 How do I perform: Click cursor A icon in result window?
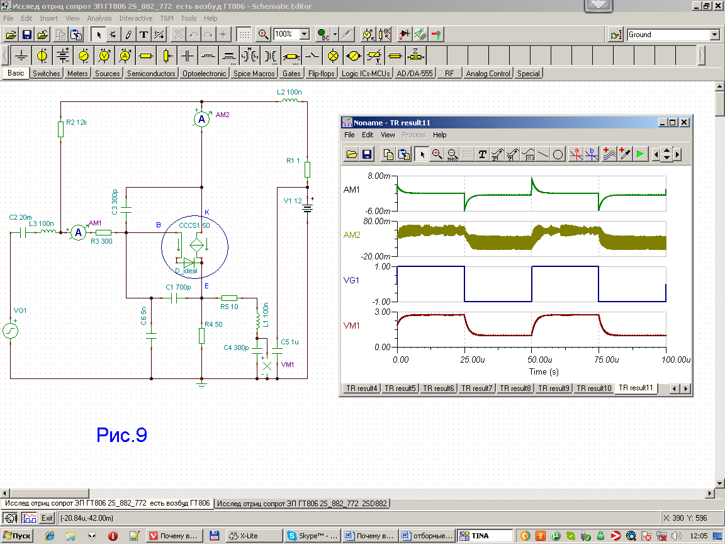[x=575, y=154]
